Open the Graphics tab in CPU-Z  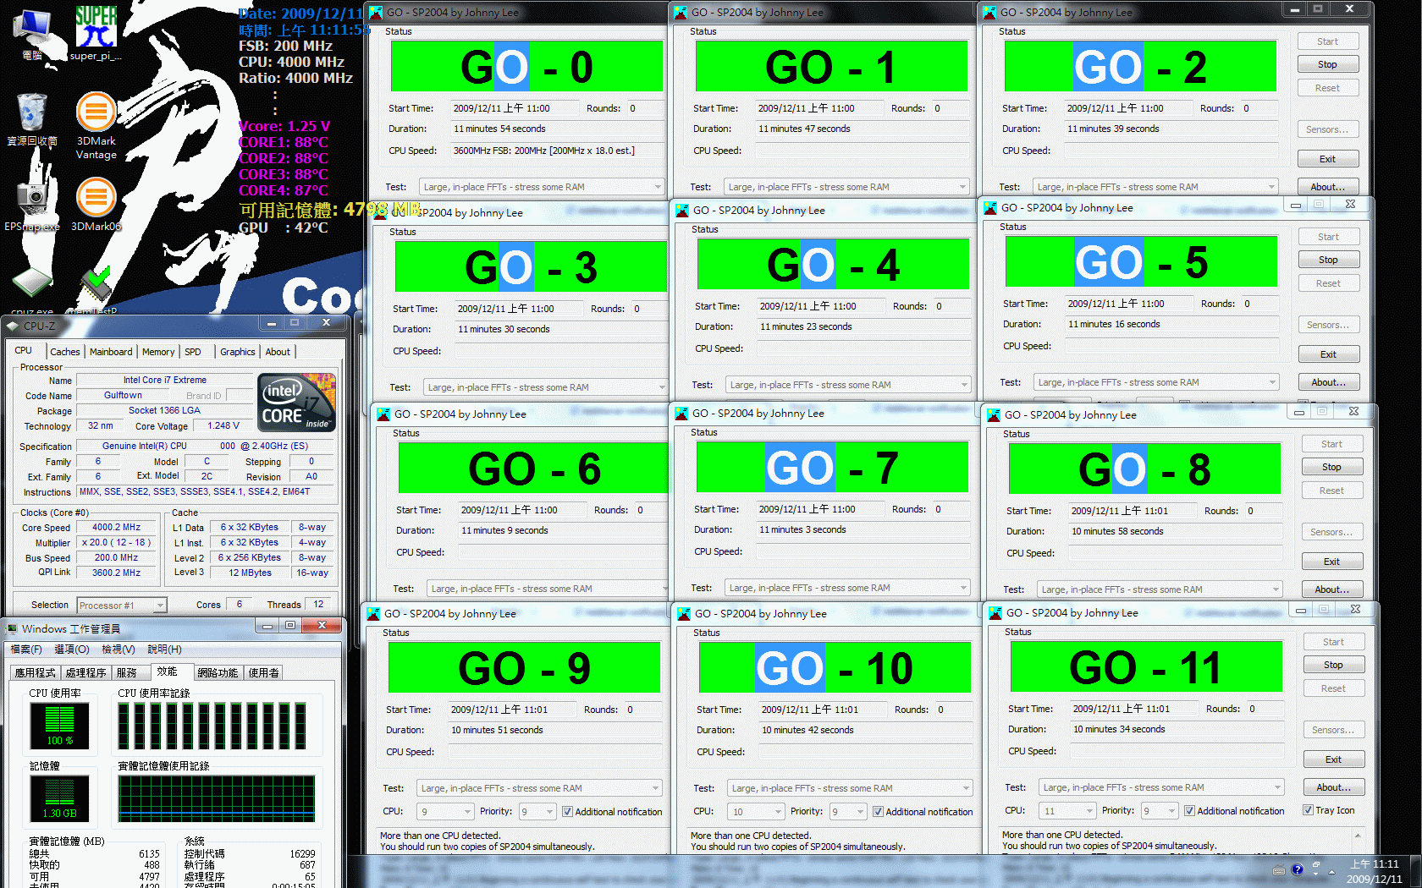[238, 352]
